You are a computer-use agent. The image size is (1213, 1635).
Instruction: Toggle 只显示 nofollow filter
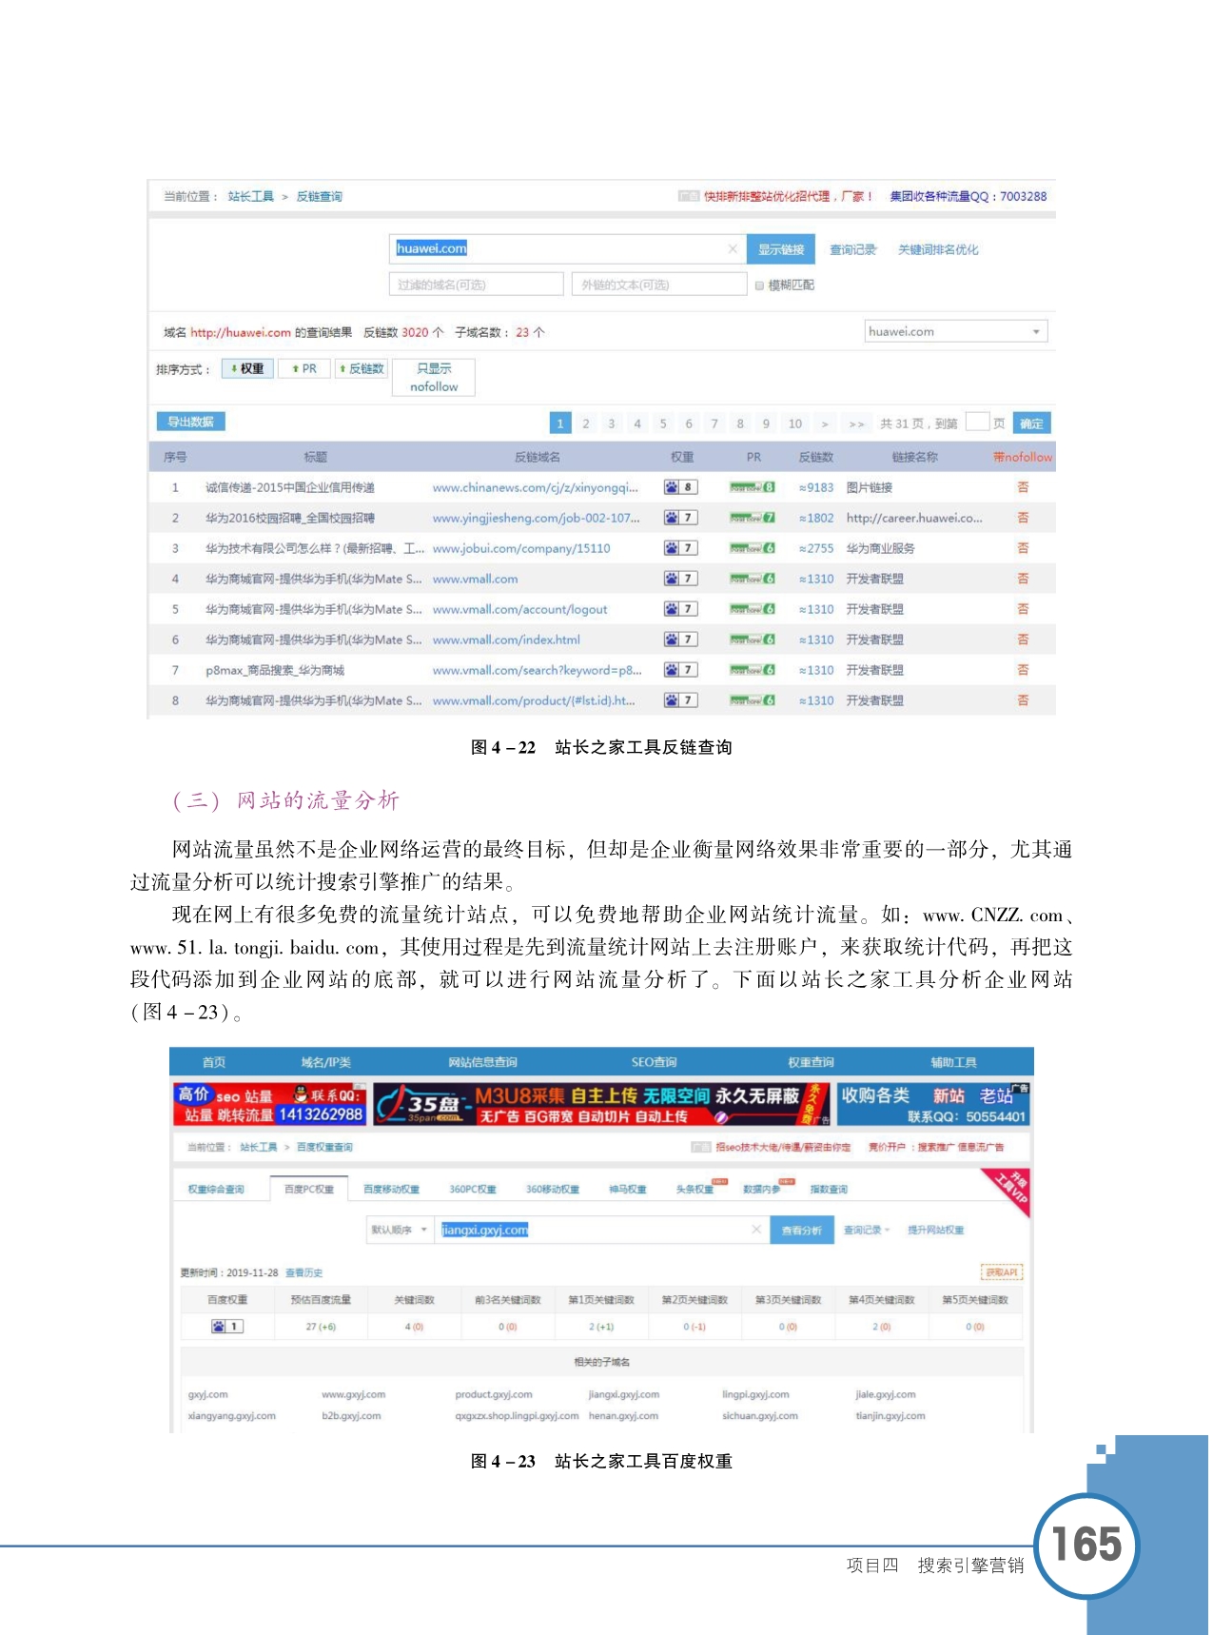click(434, 377)
